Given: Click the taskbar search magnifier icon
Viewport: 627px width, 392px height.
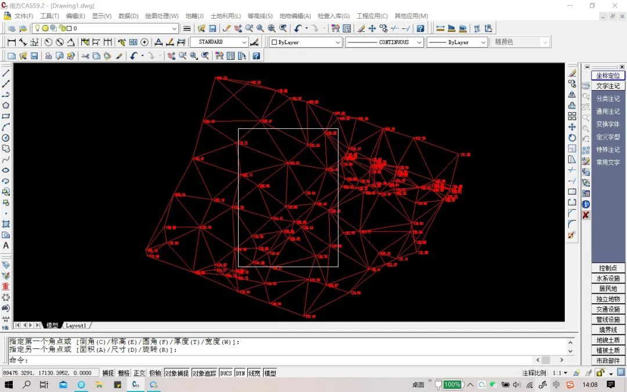Looking at the screenshot, I should click(x=26, y=385).
